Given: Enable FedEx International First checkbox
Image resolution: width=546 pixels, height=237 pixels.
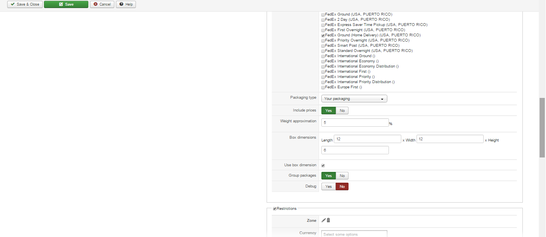Looking at the screenshot, I should 323,72.
